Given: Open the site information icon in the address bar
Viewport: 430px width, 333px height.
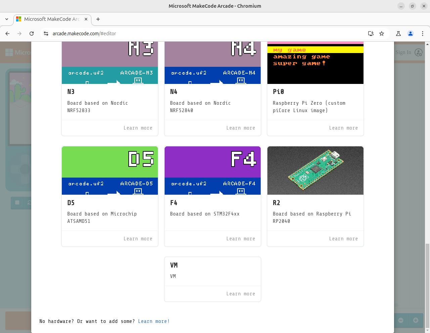Looking at the screenshot, I should pos(46,34).
